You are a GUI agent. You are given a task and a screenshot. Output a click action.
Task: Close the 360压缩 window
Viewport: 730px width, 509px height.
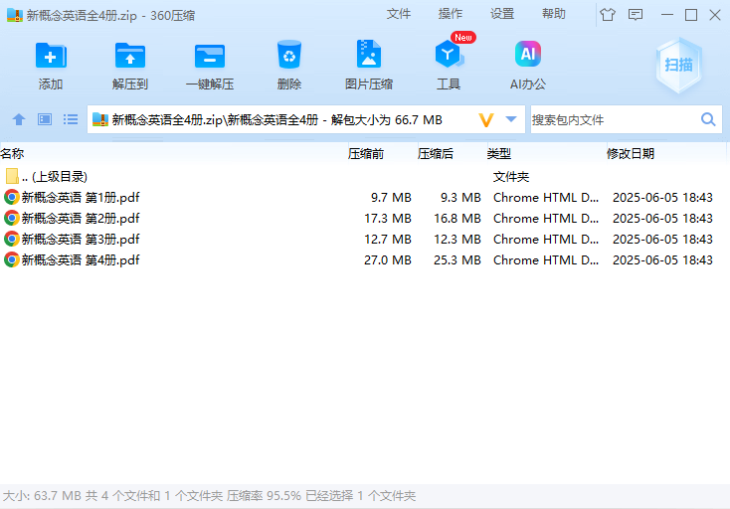click(715, 15)
